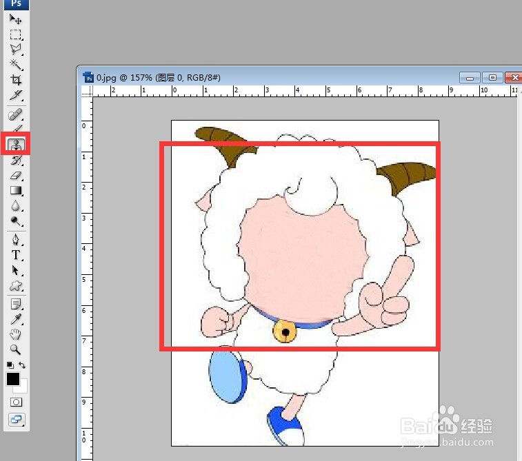Select the Polygonal Lasso tool

[15, 49]
